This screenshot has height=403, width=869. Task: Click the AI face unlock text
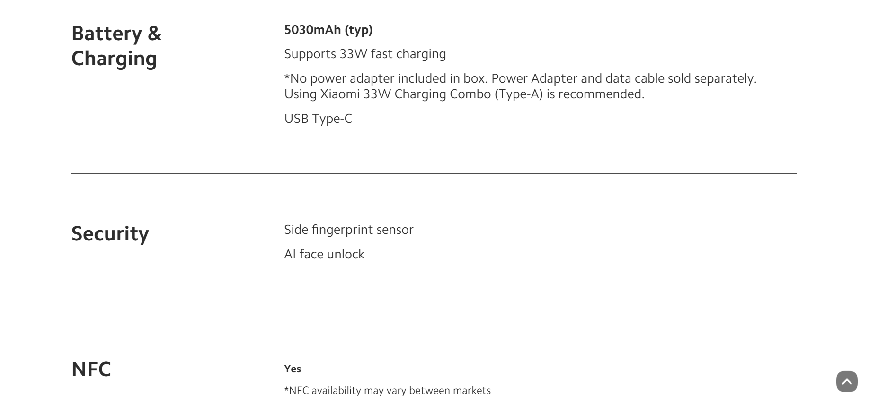(324, 254)
